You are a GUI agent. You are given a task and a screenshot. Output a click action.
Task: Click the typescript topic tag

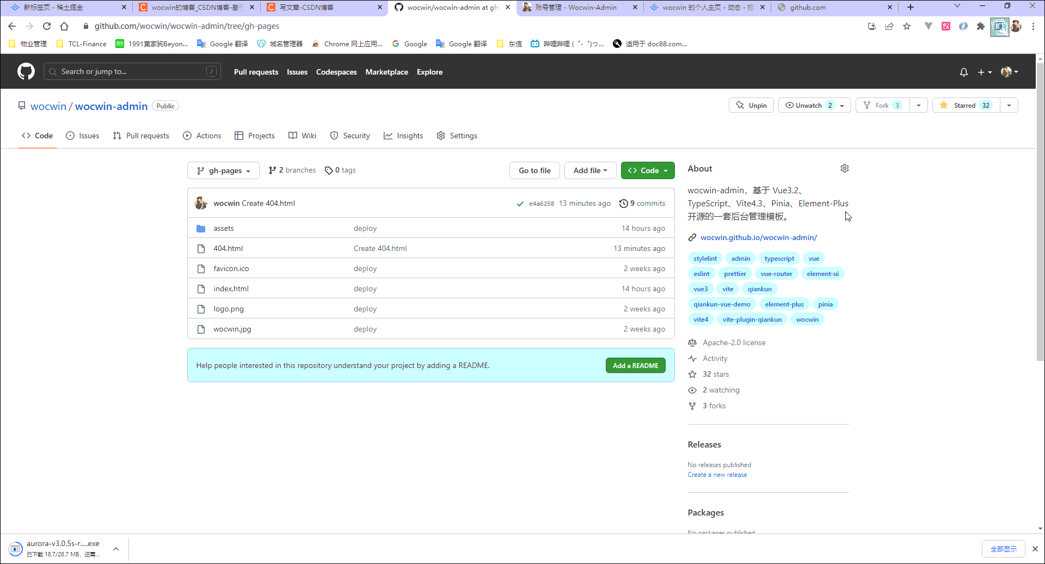click(x=779, y=259)
